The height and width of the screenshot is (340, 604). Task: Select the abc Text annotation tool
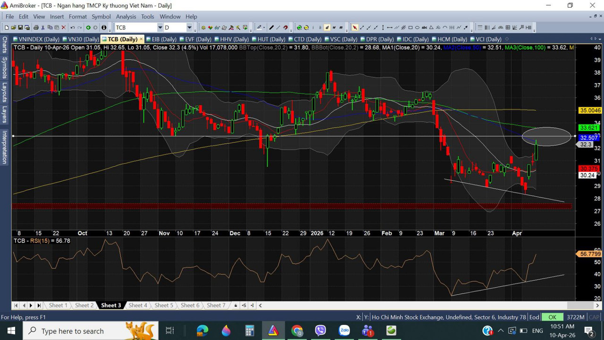(424, 27)
